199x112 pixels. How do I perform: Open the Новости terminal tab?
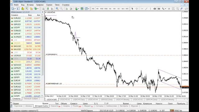[55, 106]
